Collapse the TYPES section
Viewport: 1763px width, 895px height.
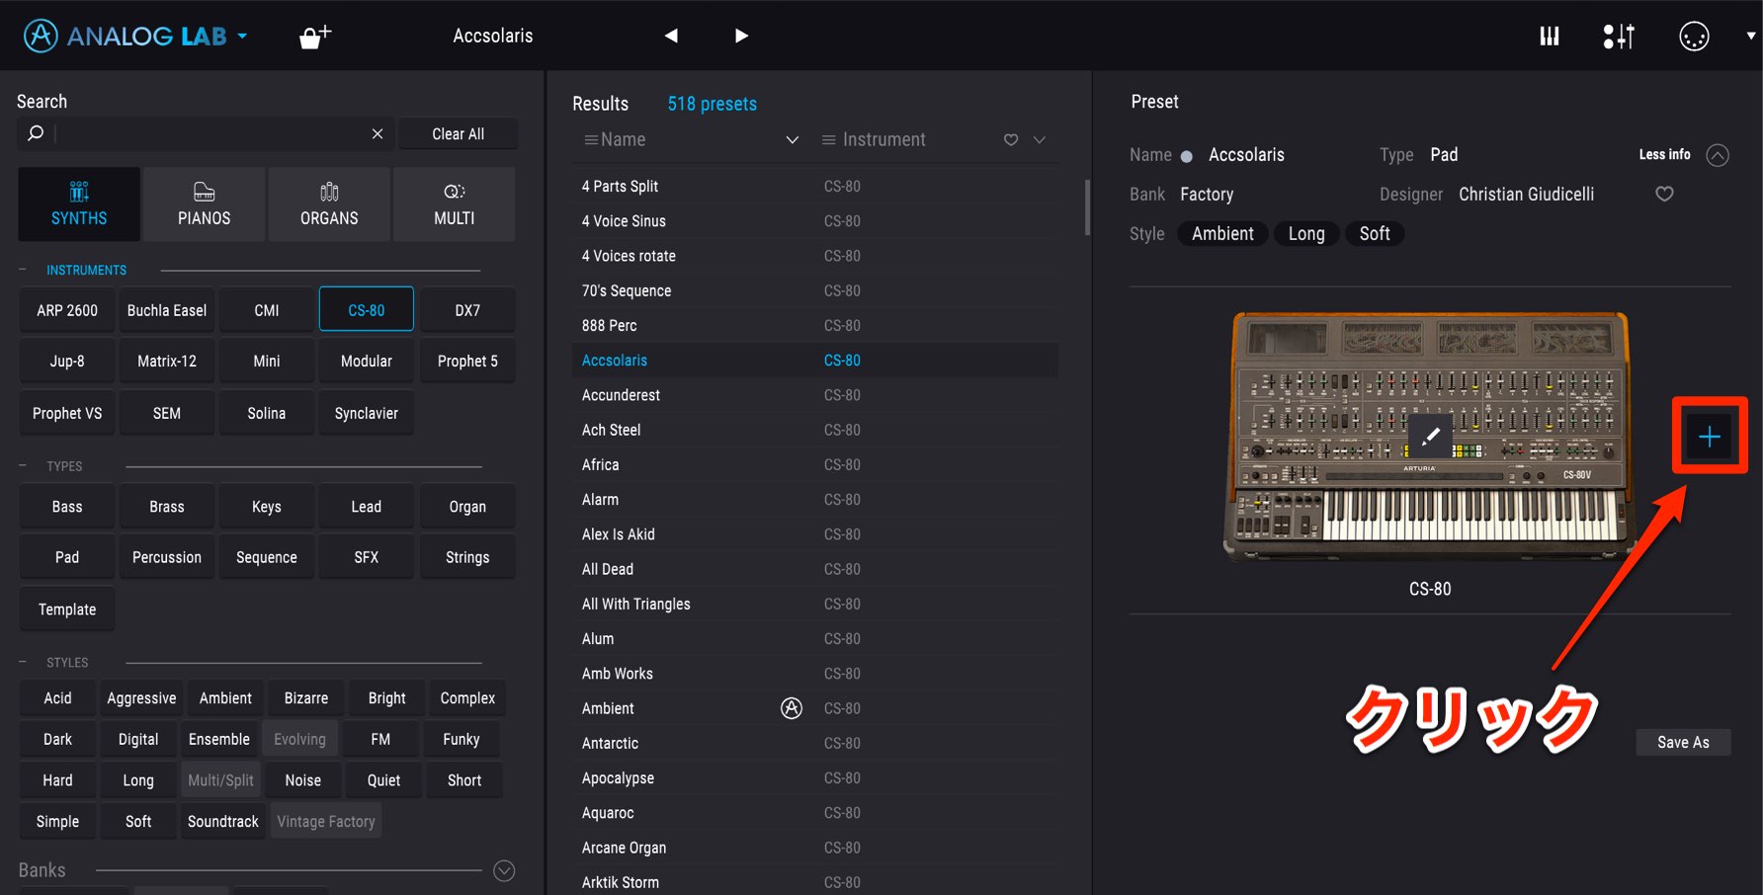(x=23, y=465)
